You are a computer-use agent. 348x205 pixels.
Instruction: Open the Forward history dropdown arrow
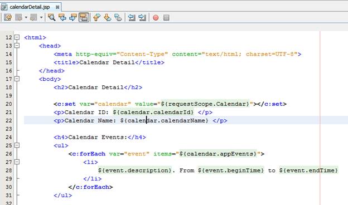pyautogui.click(x=41, y=17)
